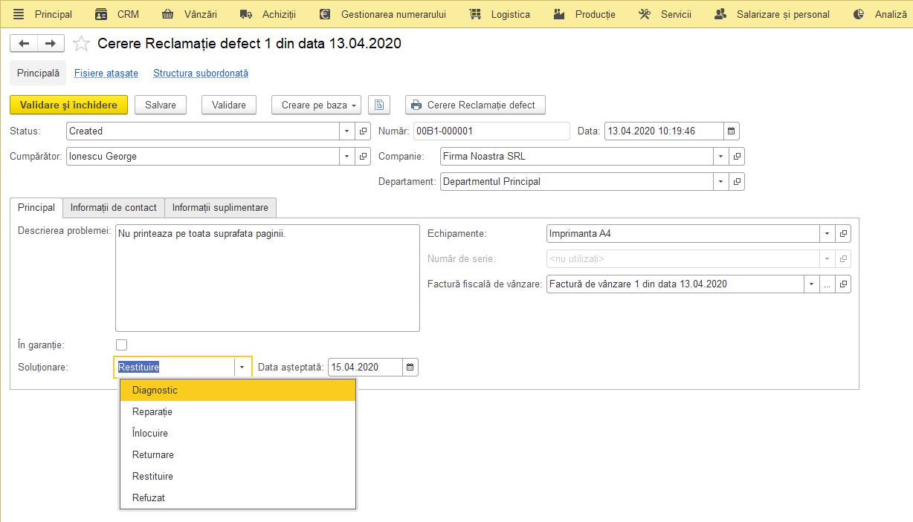Open the Echipamente Imprimanta A4 record icon
The image size is (913, 522).
coord(843,233)
